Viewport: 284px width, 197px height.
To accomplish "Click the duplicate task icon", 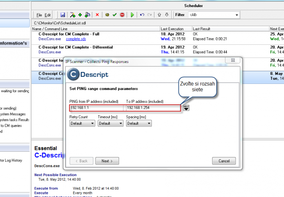I will click(x=87, y=15).
